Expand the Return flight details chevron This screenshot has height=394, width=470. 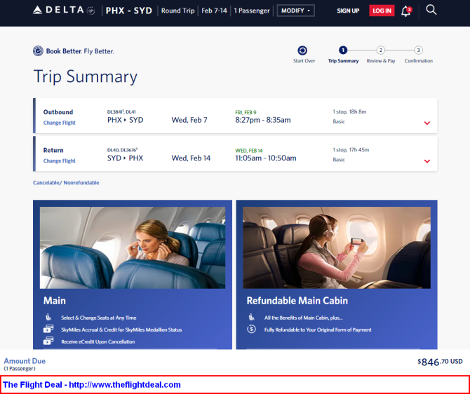click(x=427, y=161)
